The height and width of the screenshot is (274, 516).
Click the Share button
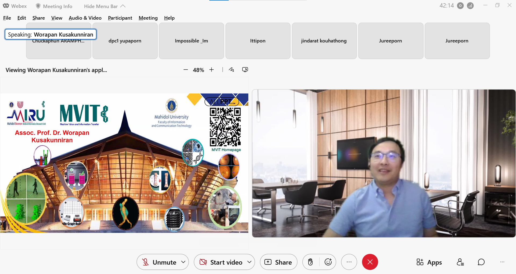(x=278, y=262)
